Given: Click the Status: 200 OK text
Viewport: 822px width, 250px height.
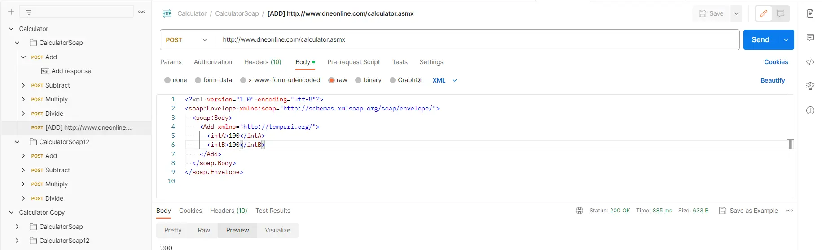Looking at the screenshot, I should click(610, 211).
